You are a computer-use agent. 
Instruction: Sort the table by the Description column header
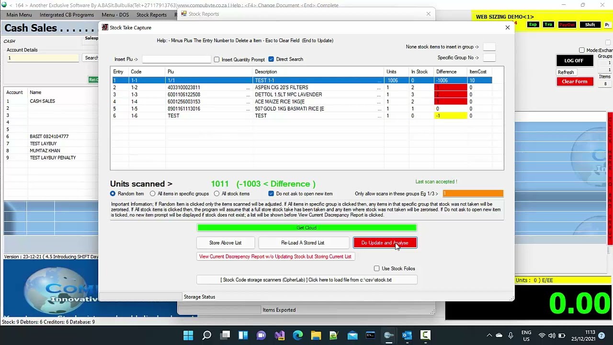tap(266, 72)
